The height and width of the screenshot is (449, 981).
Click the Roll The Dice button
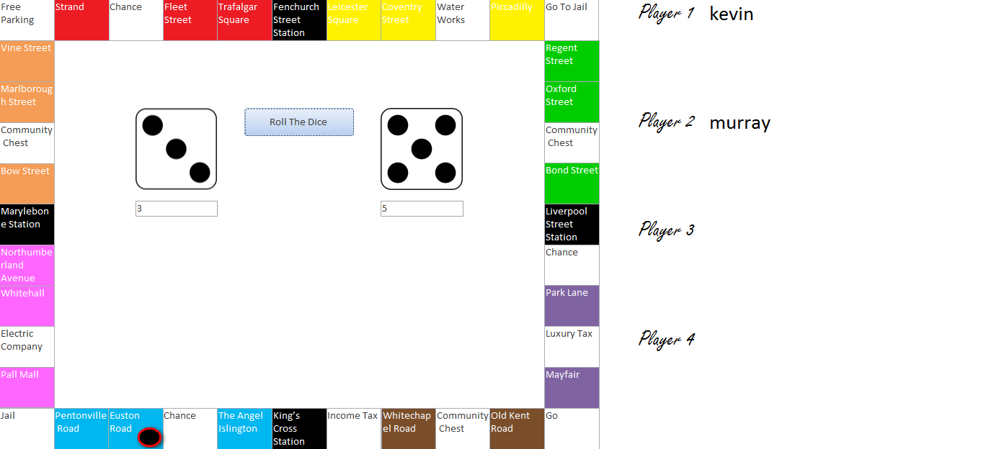299,122
